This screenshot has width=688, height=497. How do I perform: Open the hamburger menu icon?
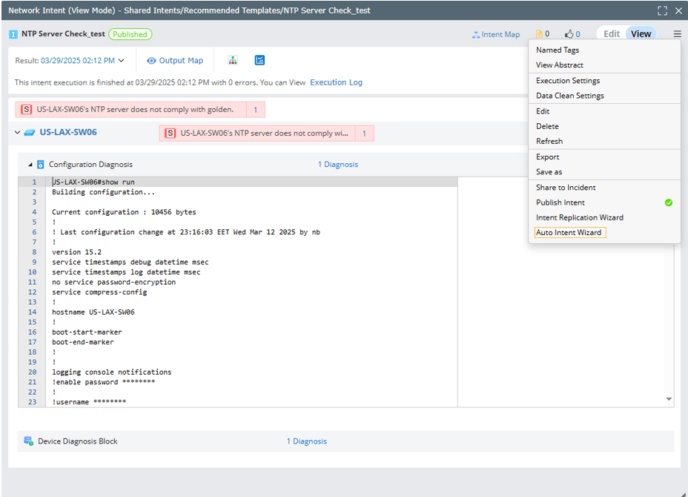[x=677, y=34]
